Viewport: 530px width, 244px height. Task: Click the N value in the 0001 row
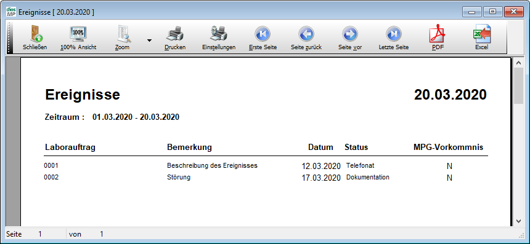(449, 166)
